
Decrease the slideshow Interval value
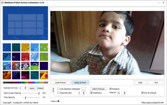[124, 94]
